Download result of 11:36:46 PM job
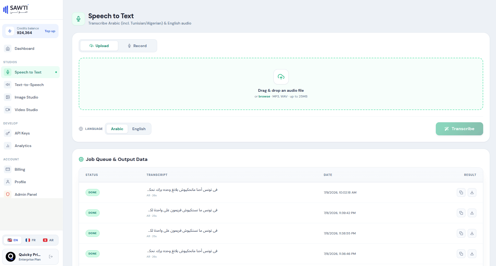The width and height of the screenshot is (496, 266). (472, 254)
